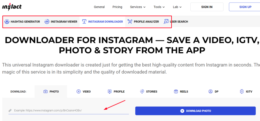
Task: Click the IGTV download icon
Action: point(242,92)
